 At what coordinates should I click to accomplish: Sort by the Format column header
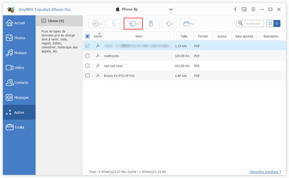(203, 36)
